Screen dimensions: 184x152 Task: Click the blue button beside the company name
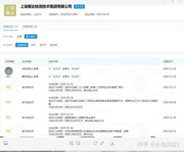[x=79, y=6]
